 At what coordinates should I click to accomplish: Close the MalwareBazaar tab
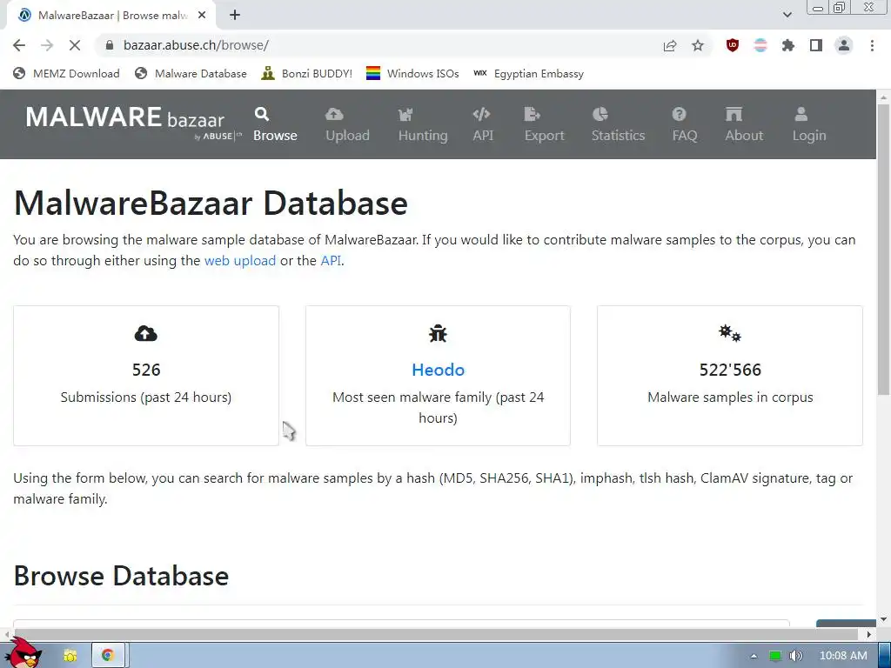(202, 16)
